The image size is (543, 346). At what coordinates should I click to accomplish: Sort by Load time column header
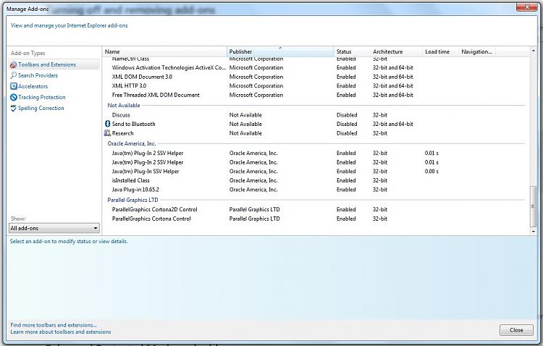point(440,51)
